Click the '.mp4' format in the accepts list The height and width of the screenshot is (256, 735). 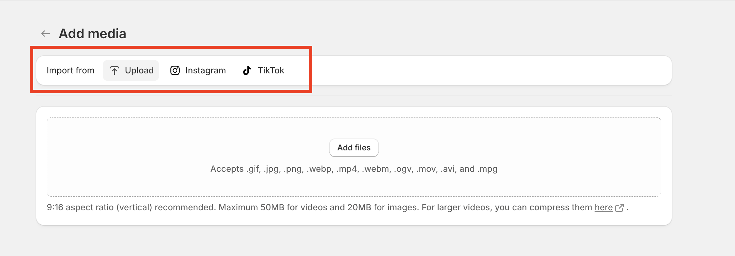347,169
